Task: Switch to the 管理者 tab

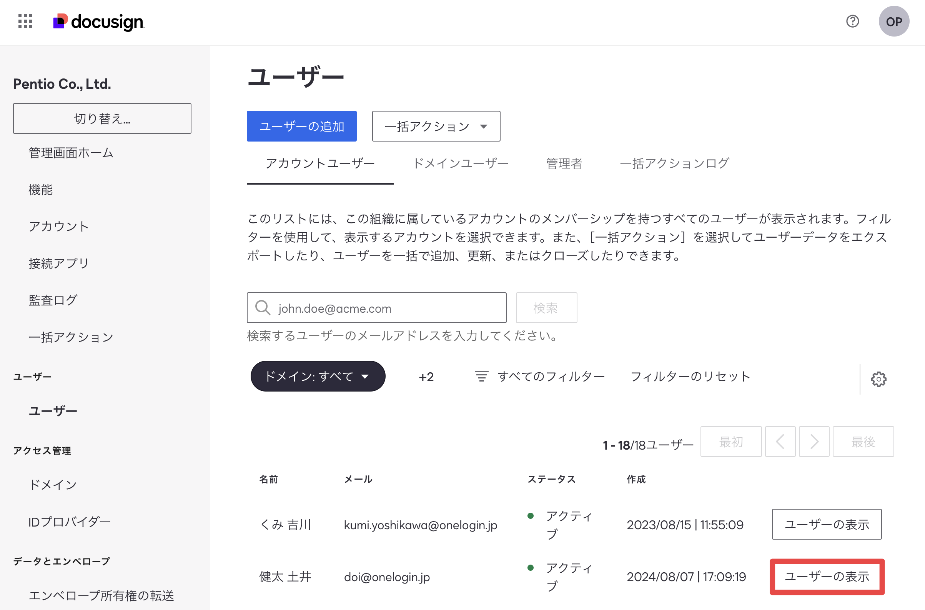Action: point(564,163)
